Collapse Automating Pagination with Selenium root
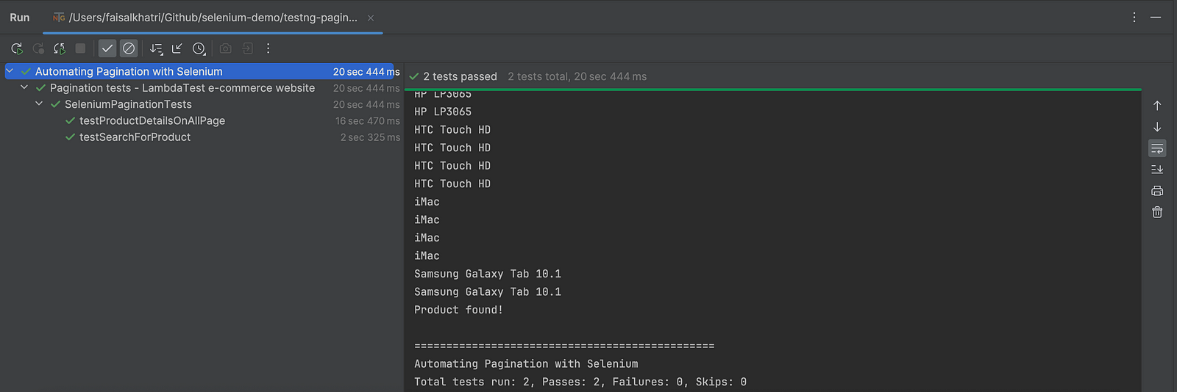The height and width of the screenshot is (392, 1177). click(x=10, y=71)
